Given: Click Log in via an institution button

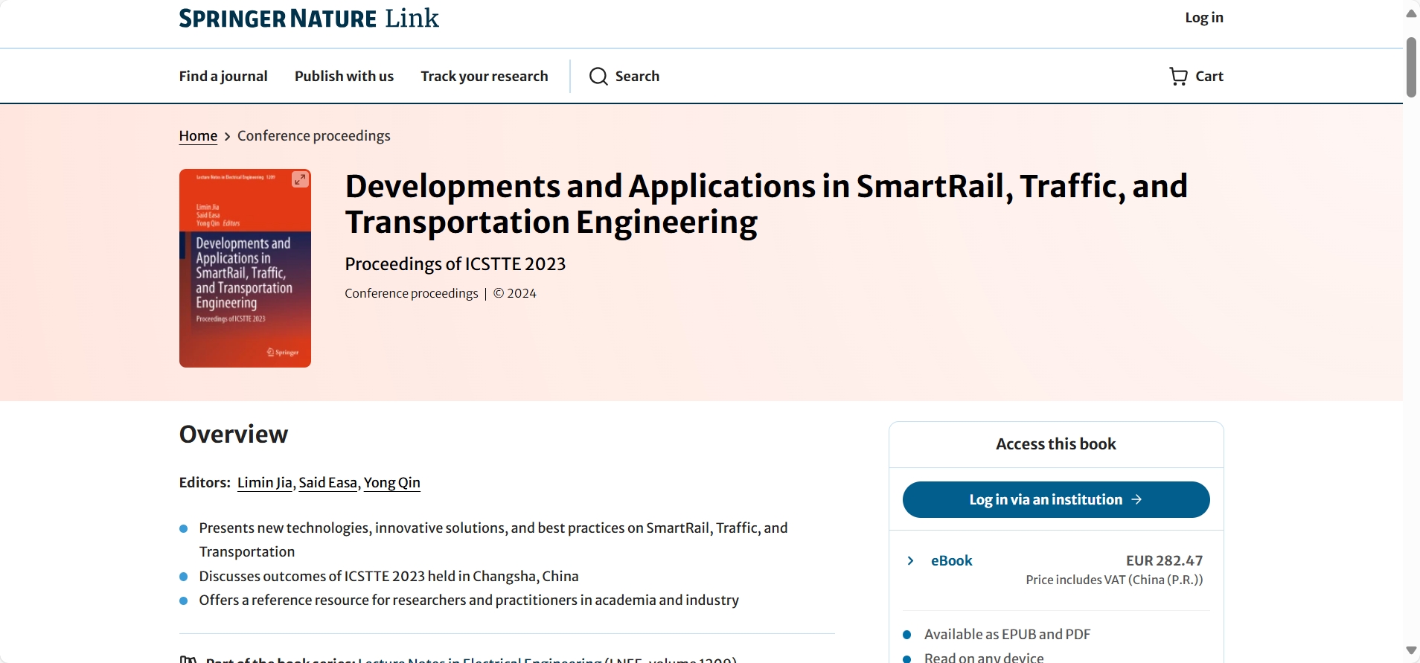Looking at the screenshot, I should 1056,499.
